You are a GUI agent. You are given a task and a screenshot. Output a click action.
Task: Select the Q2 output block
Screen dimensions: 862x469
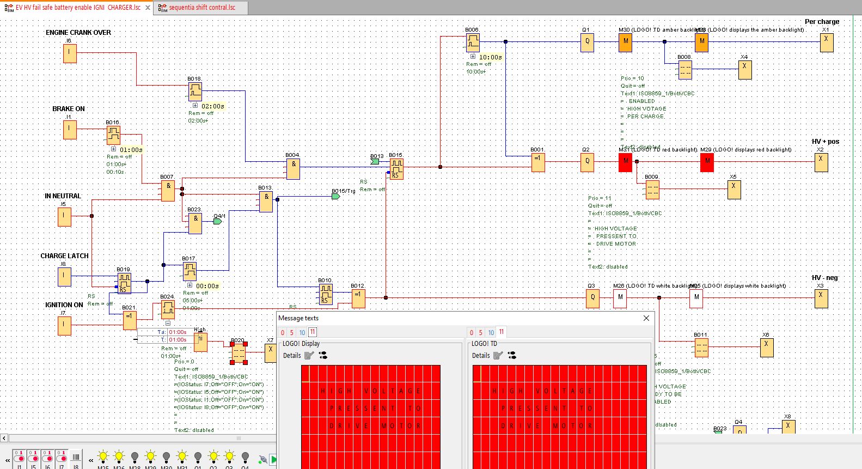click(x=587, y=161)
